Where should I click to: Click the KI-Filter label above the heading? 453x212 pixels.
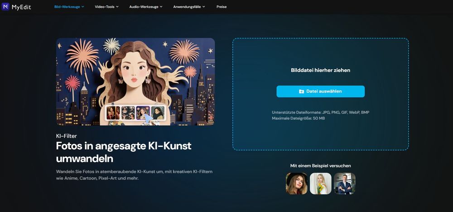[x=67, y=136]
